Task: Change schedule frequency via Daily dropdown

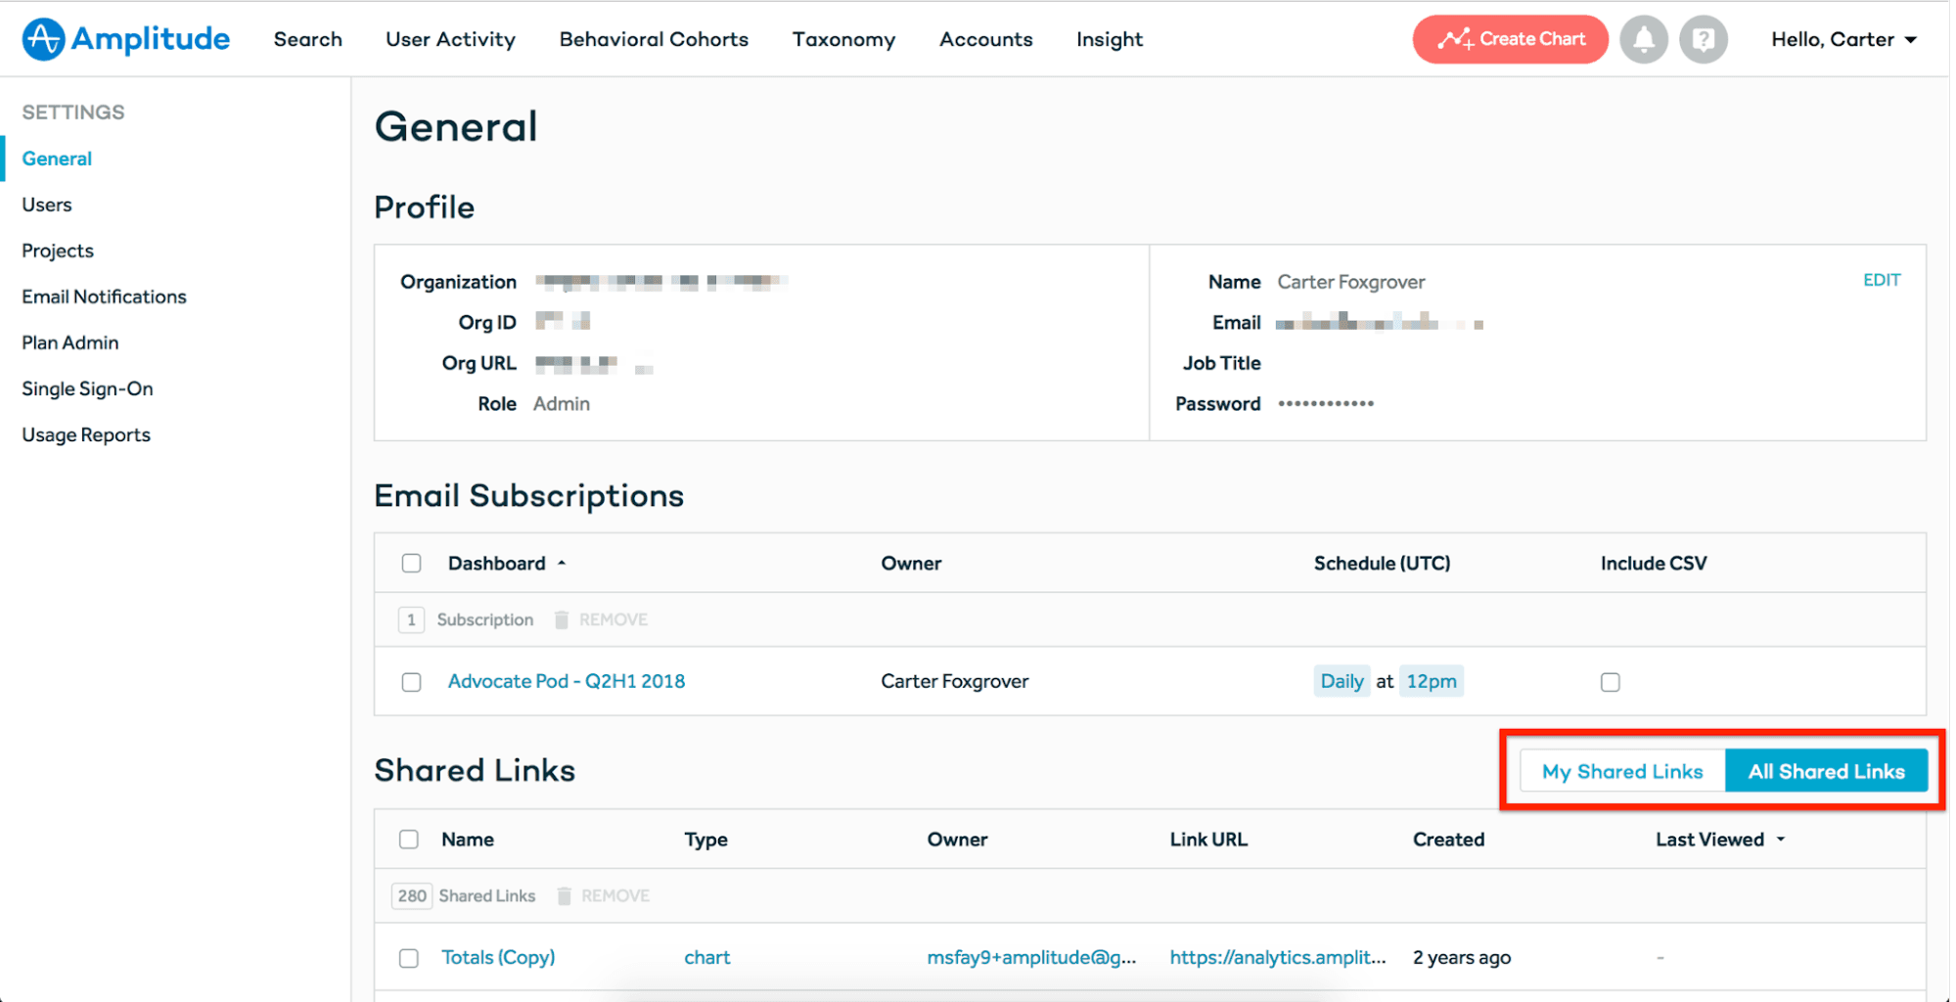Action: click(1342, 681)
